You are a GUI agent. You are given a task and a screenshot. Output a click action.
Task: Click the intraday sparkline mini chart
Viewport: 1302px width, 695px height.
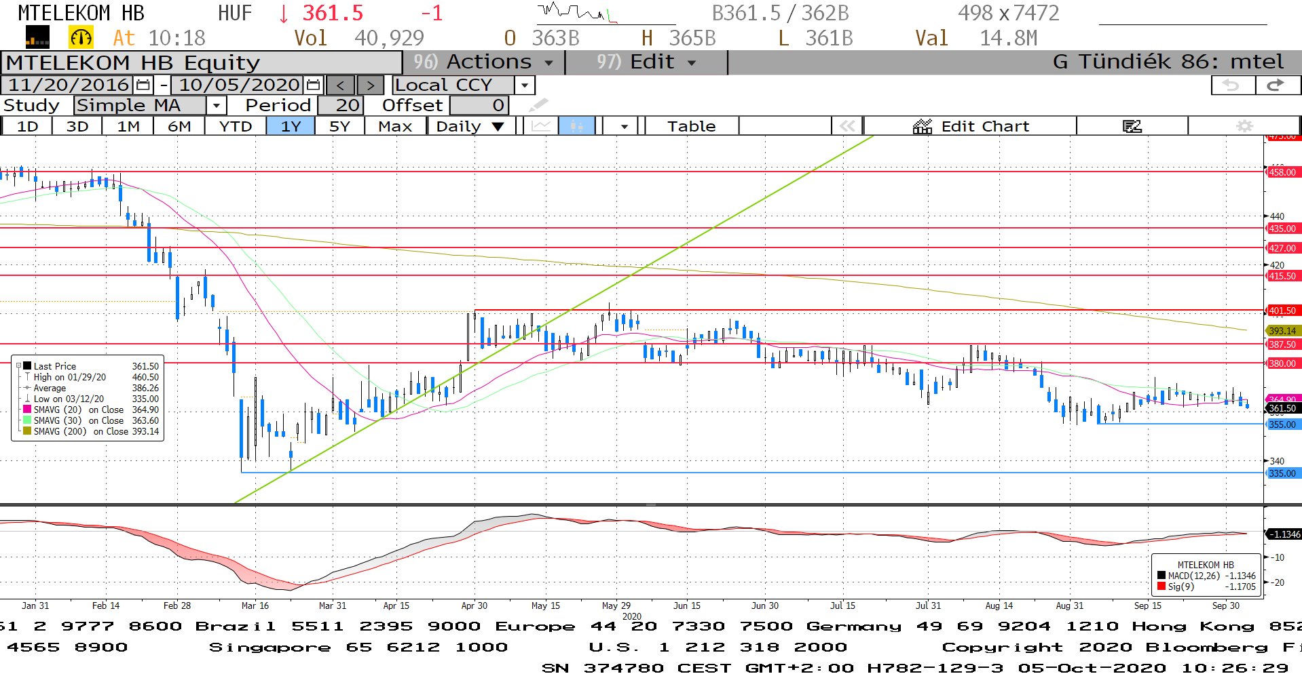pos(606,14)
